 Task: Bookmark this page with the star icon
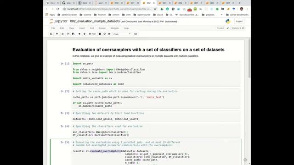(x=155, y=9)
